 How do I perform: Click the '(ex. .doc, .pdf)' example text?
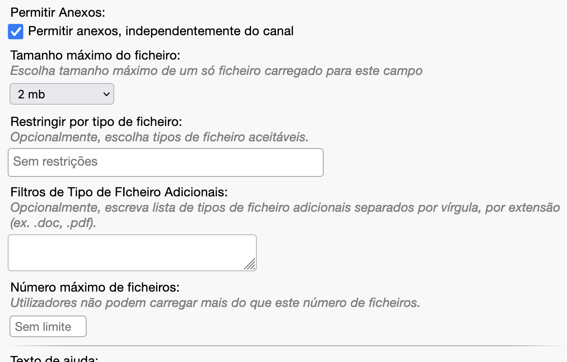point(53,223)
